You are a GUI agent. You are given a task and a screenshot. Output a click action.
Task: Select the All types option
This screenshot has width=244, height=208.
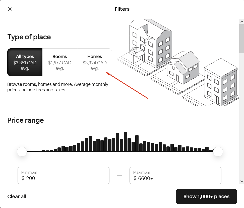[x=25, y=62]
